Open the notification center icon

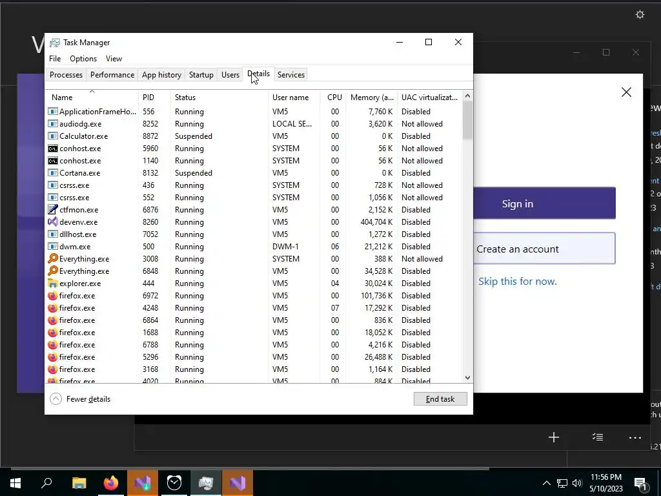click(x=641, y=483)
